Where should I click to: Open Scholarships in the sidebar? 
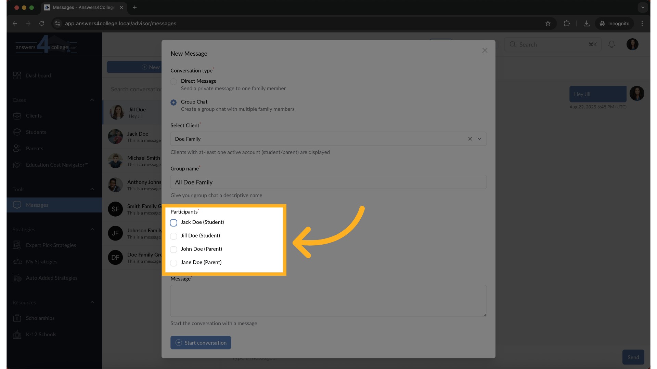point(40,318)
